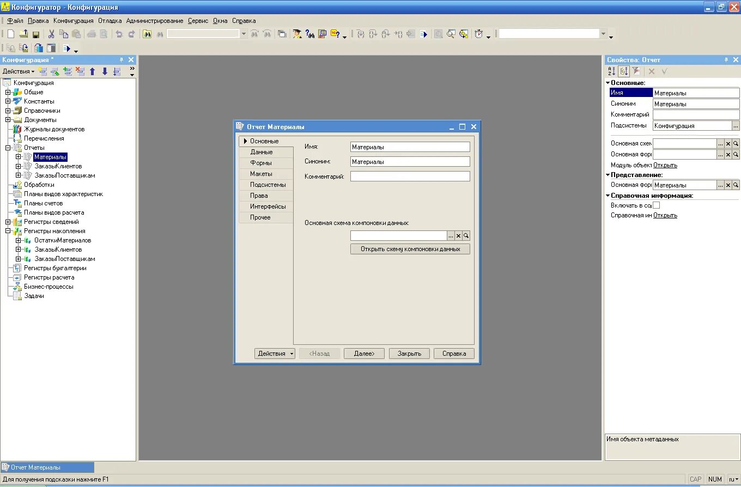Click the move up arrow in Конфигурация panel
Image resolution: width=741 pixels, height=487 pixels.
point(92,71)
